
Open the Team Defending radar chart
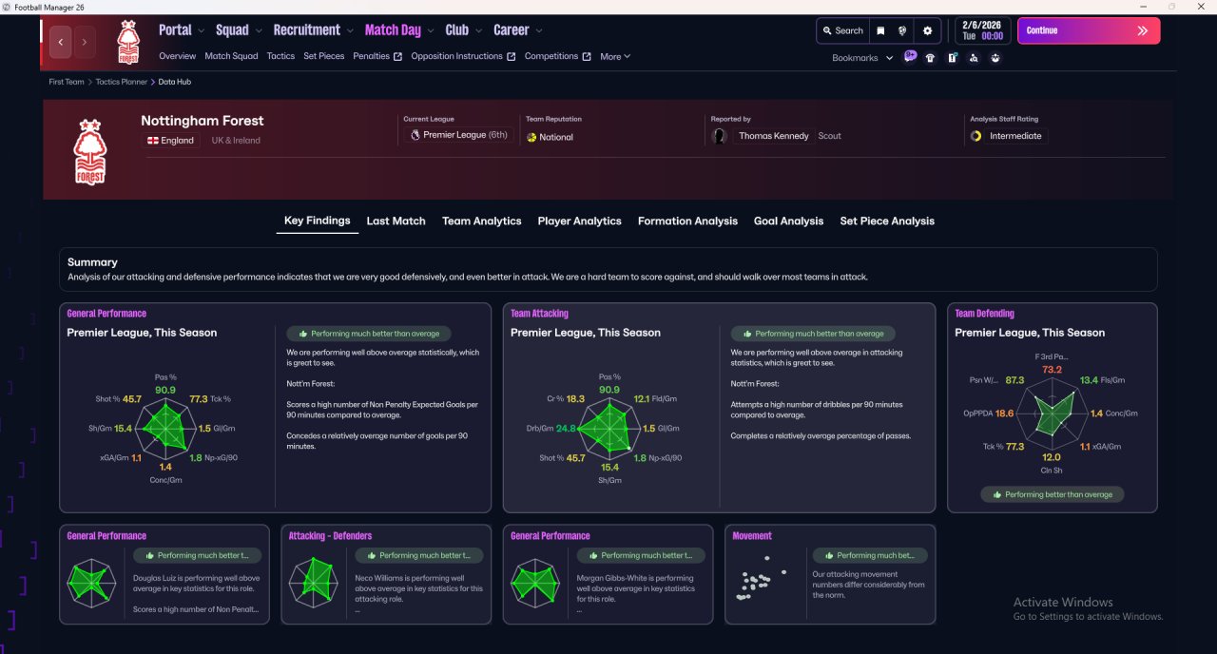(1053, 414)
